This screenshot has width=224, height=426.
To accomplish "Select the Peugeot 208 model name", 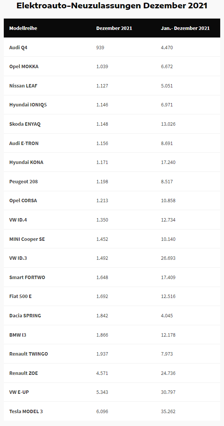I will pos(23,181).
